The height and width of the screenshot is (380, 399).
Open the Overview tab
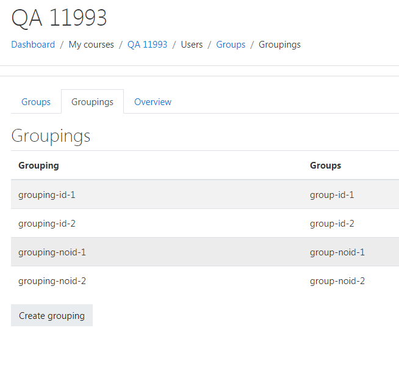(x=153, y=101)
